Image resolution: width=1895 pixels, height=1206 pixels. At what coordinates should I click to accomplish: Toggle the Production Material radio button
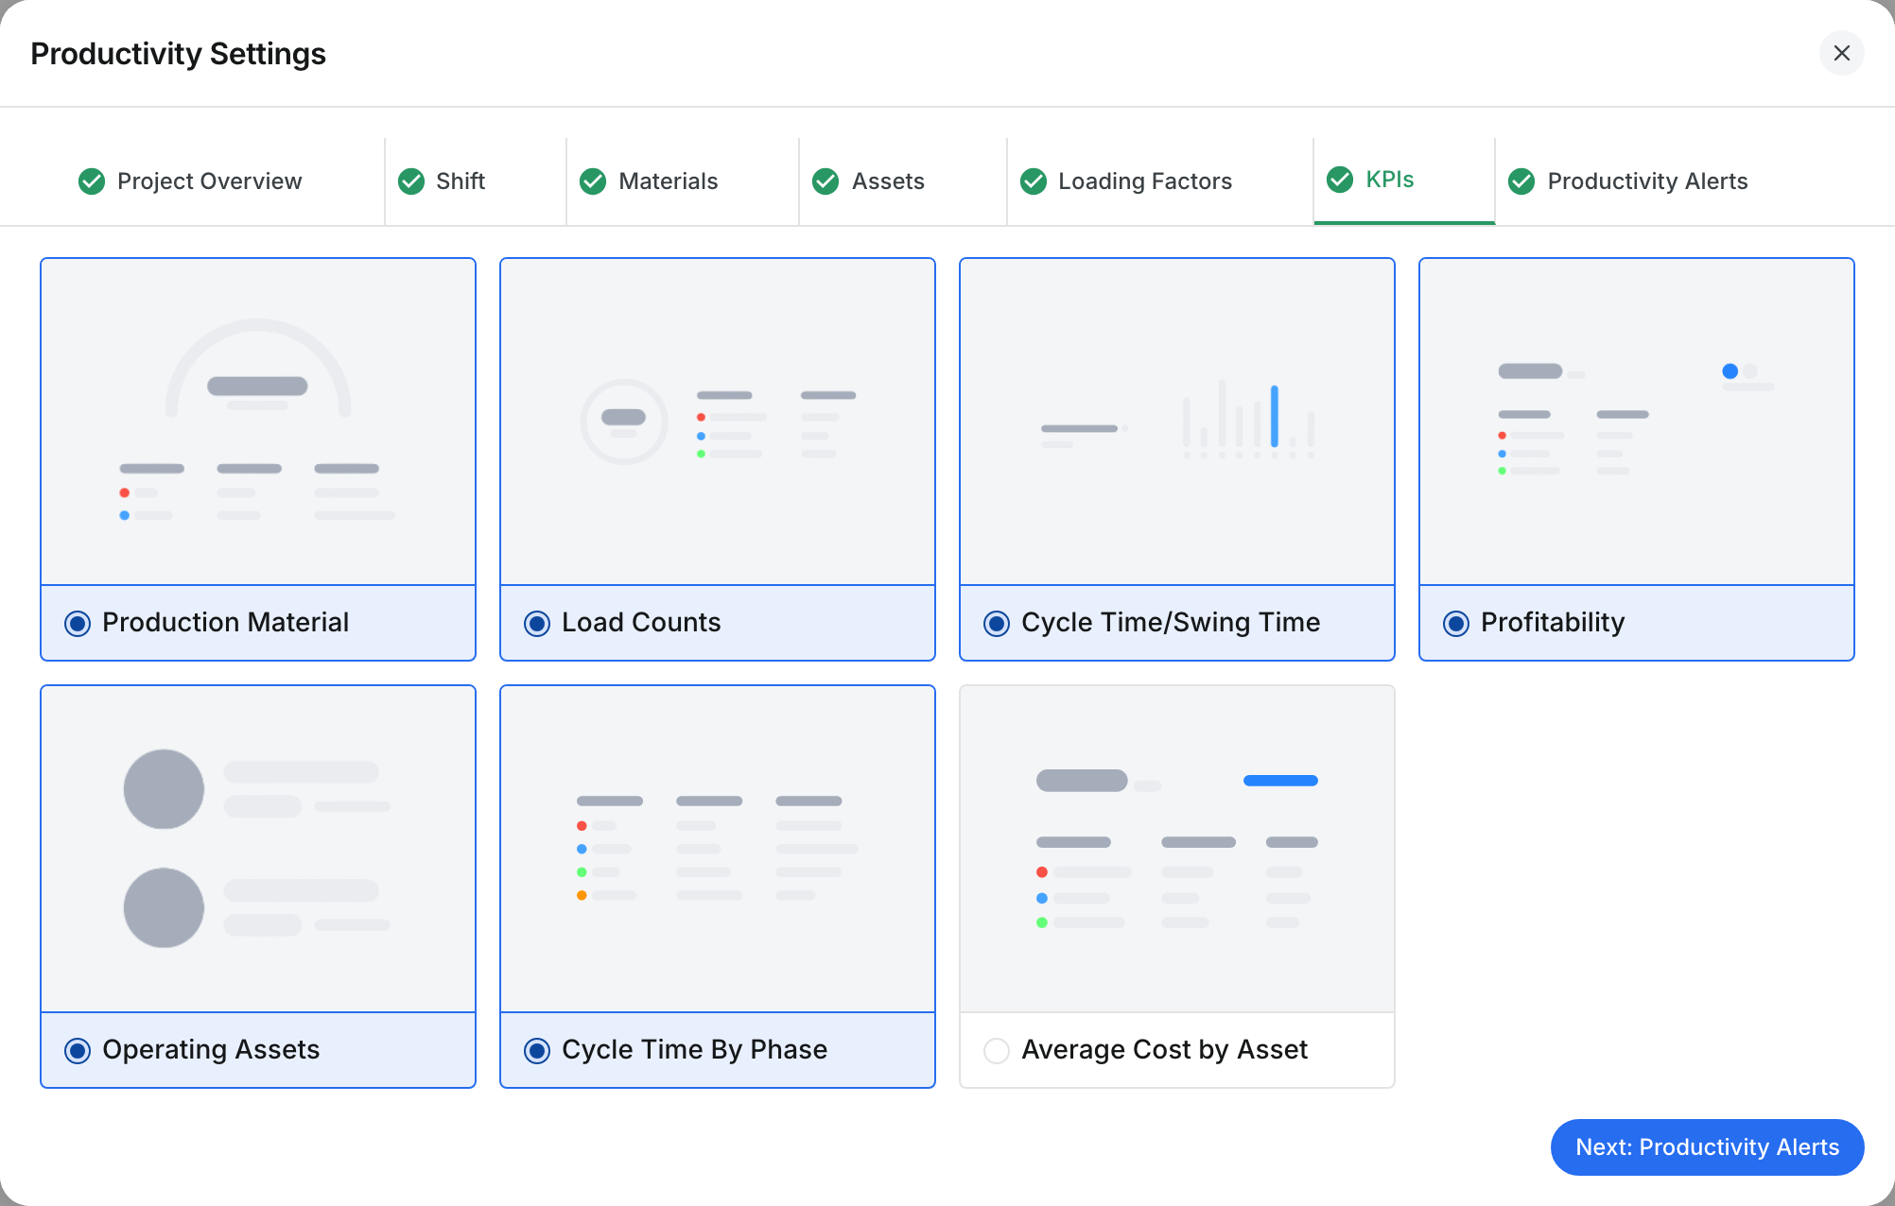pos(78,623)
